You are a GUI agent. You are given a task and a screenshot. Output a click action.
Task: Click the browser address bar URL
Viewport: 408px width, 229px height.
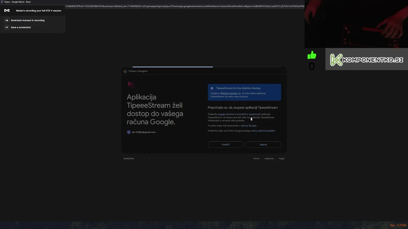(x=184, y=6)
